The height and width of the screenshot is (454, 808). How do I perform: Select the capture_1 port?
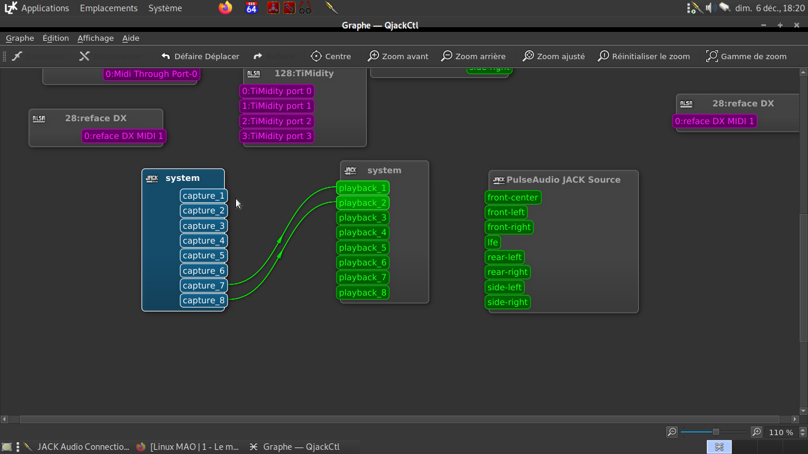tap(203, 196)
